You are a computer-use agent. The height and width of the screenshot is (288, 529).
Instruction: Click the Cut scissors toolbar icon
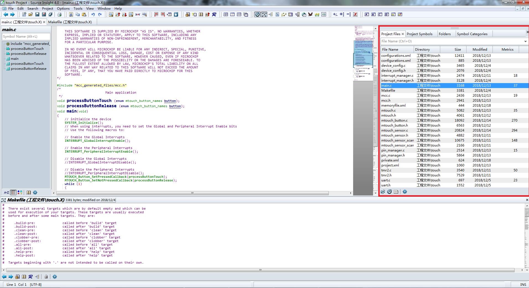71,14
